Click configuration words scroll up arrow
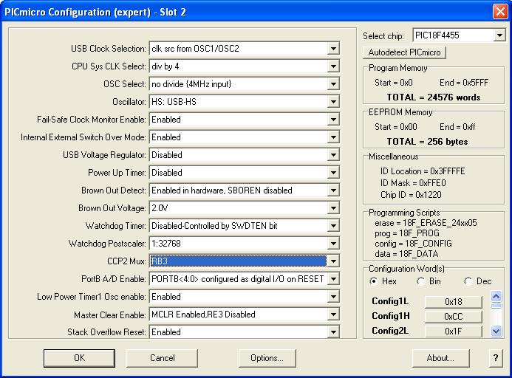The width and height of the screenshot is (512, 378). (496, 296)
